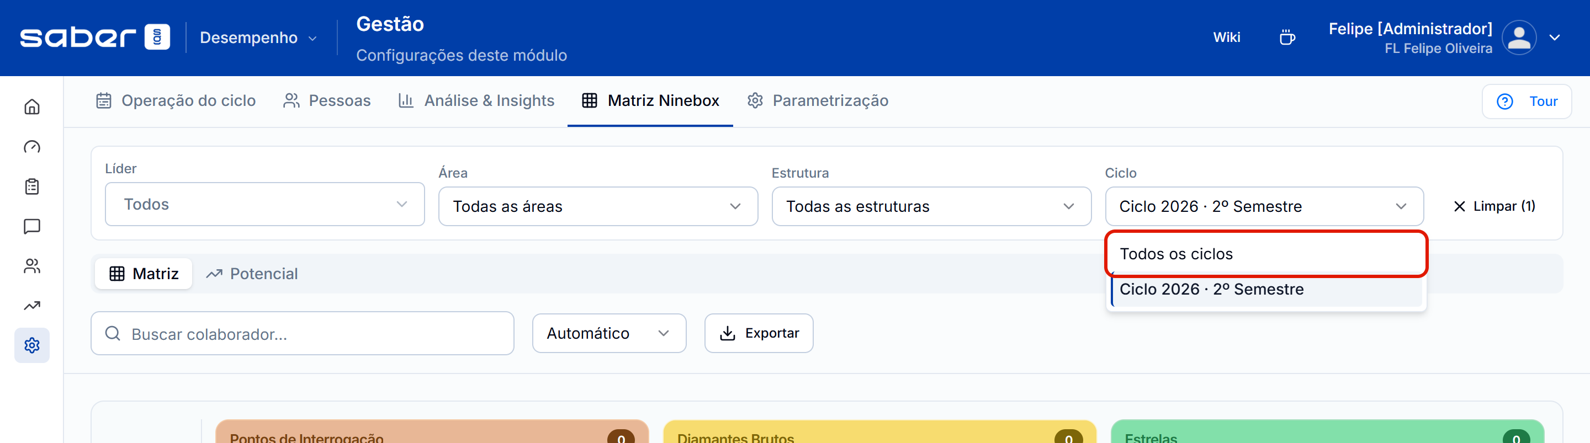Open the Estrutura dropdown
Screen dimensions: 1590x443
tap(931, 206)
